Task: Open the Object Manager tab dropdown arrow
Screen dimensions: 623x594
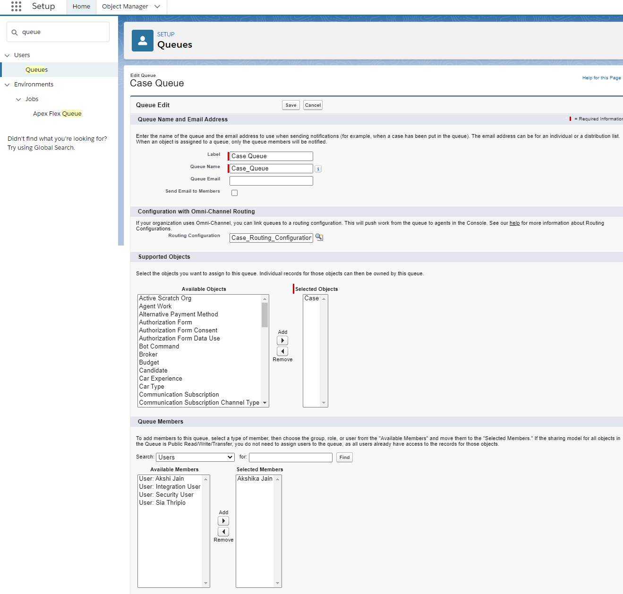Action: (157, 7)
